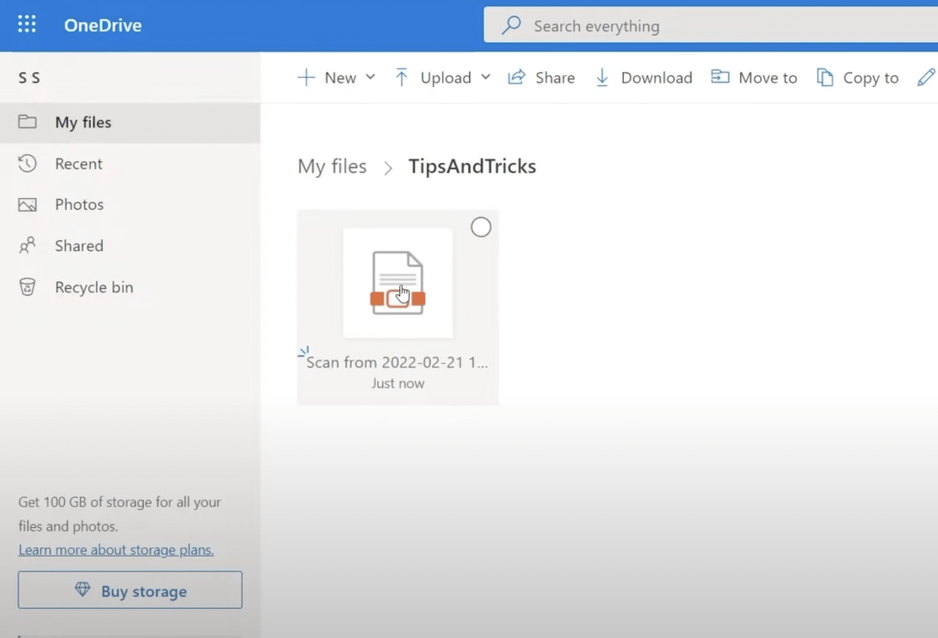The image size is (938, 638).
Task: Click the Copy to pages icon
Action: (825, 77)
